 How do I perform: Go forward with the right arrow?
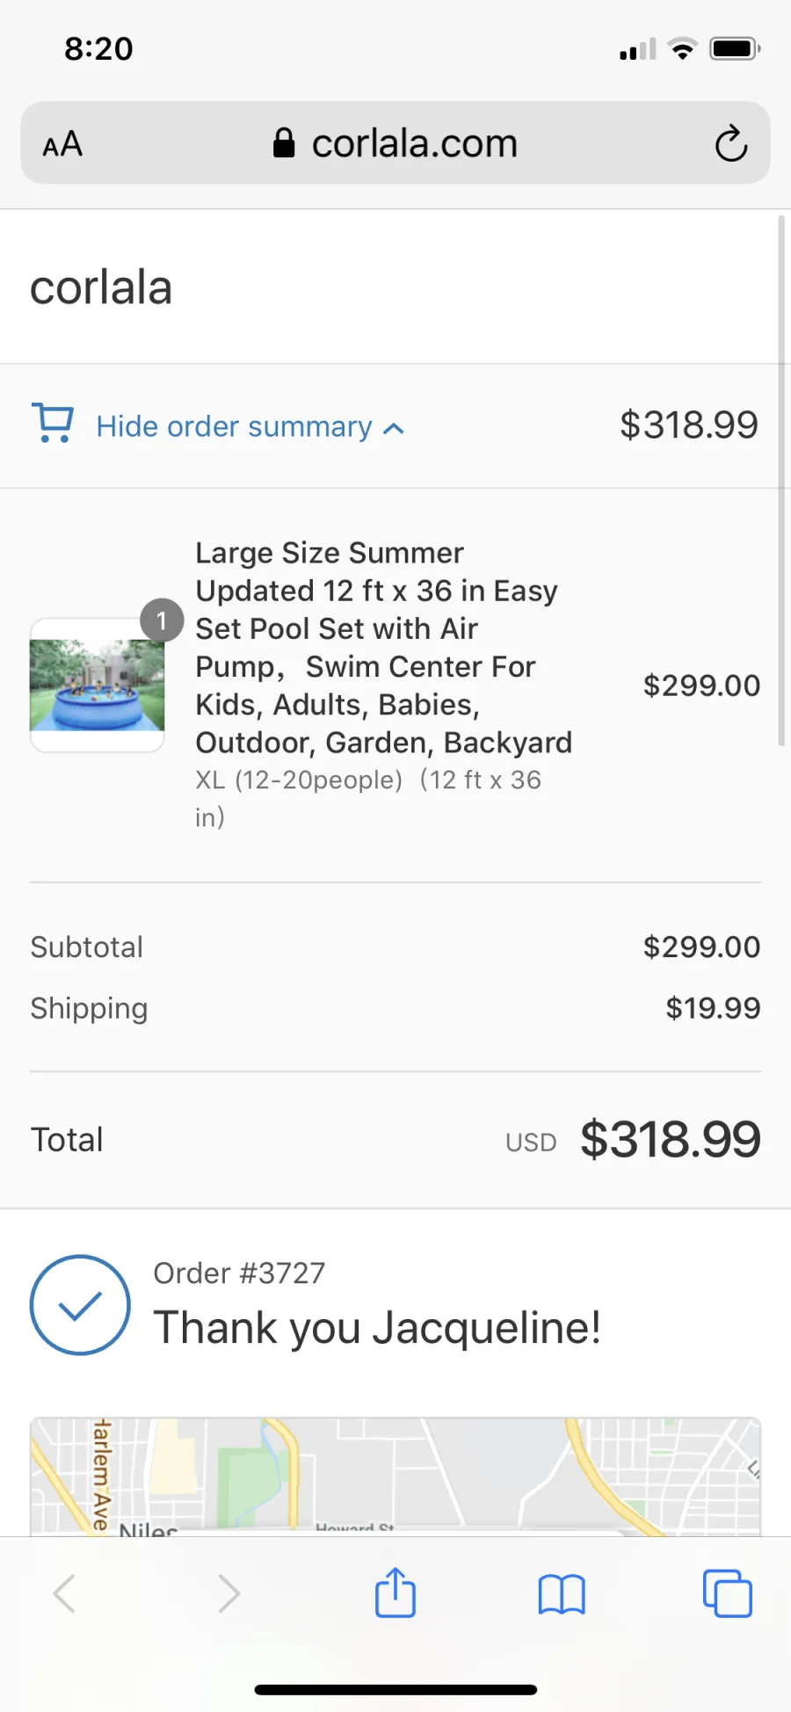229,1593
